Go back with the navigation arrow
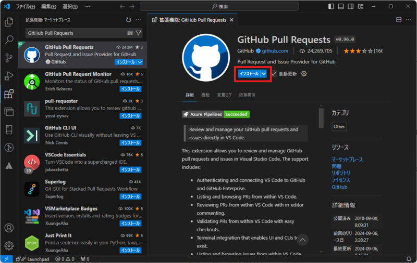417x263 pixels. (122, 6)
